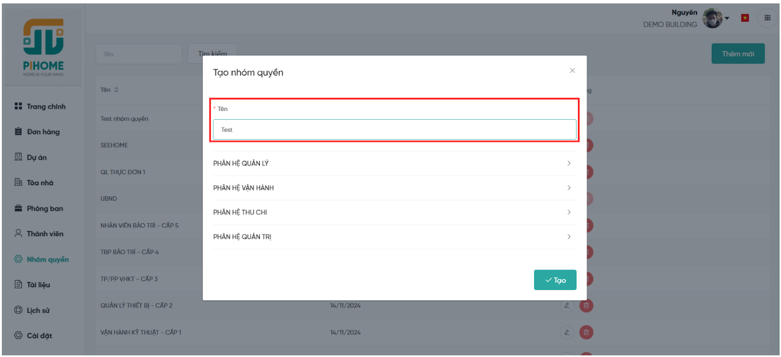Screen dimensions: 781x357
Task: Click delete icon for VẬN HÀNH KỸ THUẬT row
Action: (586, 333)
